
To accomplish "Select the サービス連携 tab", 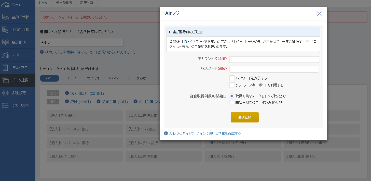I will pyautogui.click(x=137, y=78).
